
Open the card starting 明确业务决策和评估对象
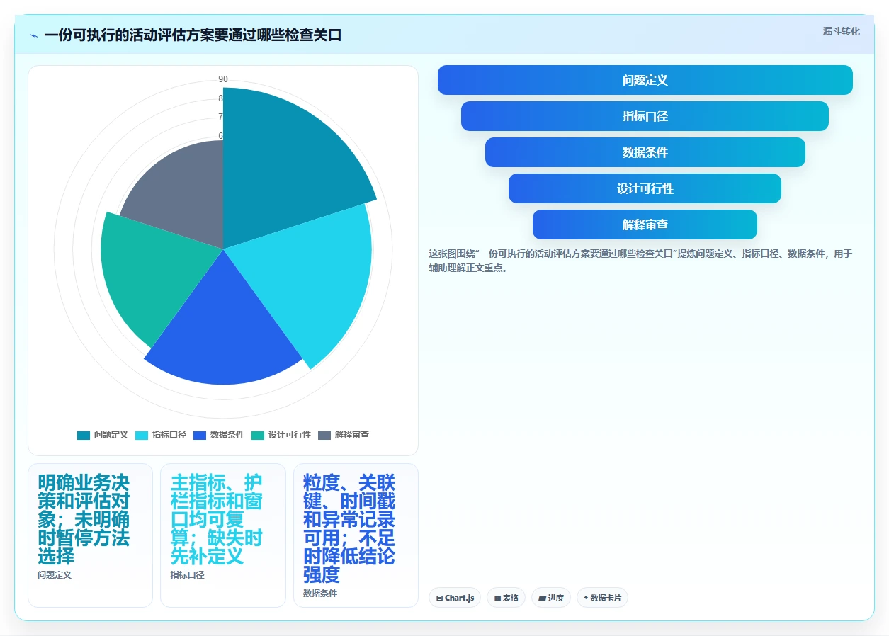click(90, 535)
